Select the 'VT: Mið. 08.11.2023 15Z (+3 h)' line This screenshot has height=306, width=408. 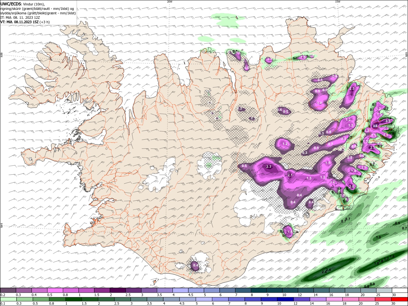pyautogui.click(x=25, y=22)
